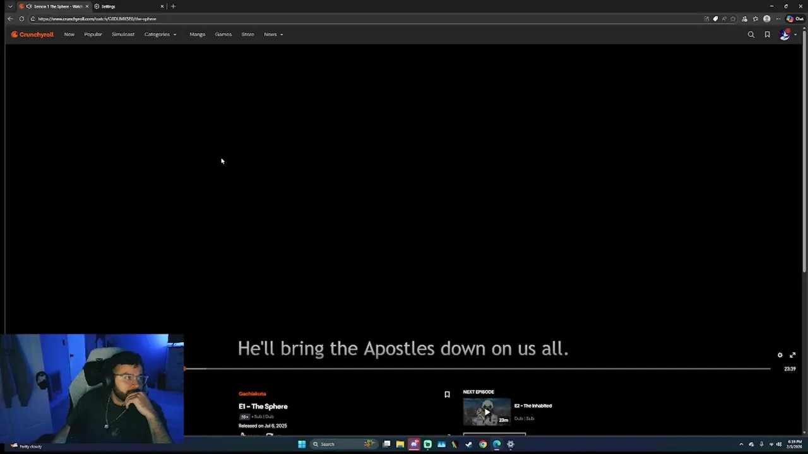Open Steam from taskbar

(469, 445)
